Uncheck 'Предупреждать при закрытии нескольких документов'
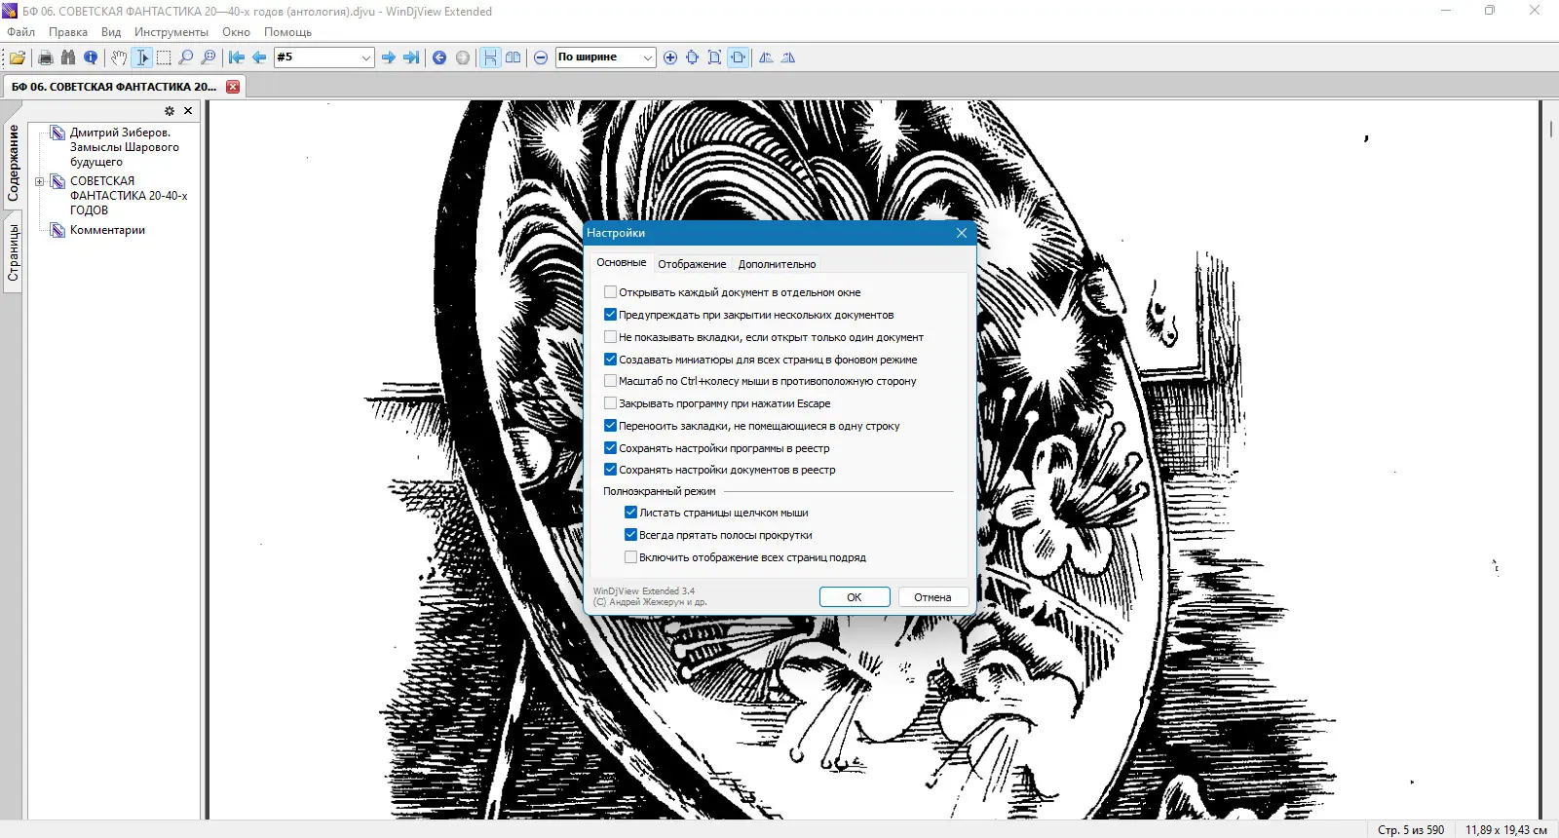Image resolution: width=1559 pixels, height=838 pixels. 611,315
